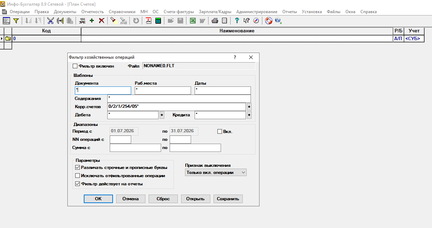Click the Содержания input field
Image resolution: width=432 pixels, height=228 pixels.
pos(179,99)
